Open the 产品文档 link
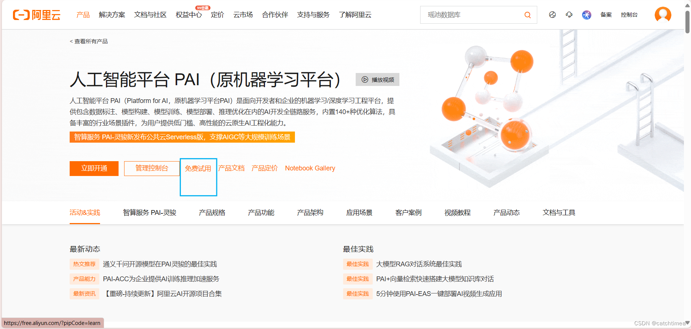691x329 pixels. pyautogui.click(x=232, y=168)
